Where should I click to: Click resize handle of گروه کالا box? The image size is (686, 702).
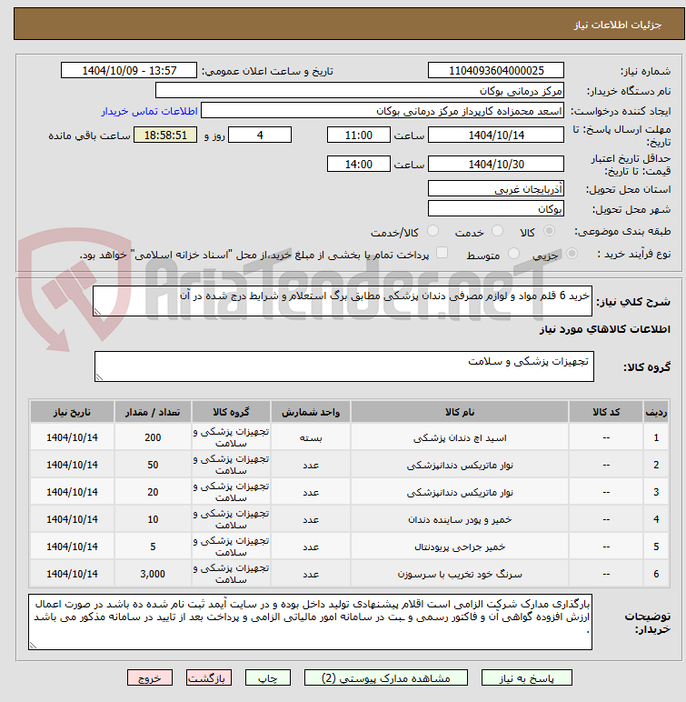(x=99, y=378)
